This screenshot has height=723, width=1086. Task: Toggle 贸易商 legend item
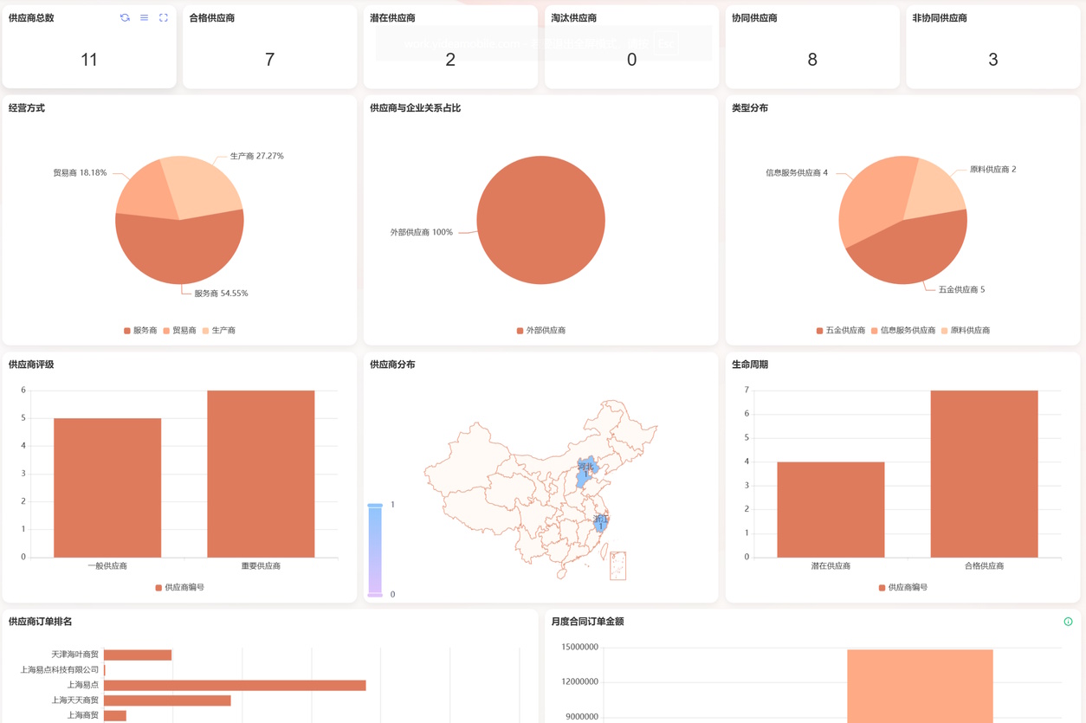click(179, 331)
